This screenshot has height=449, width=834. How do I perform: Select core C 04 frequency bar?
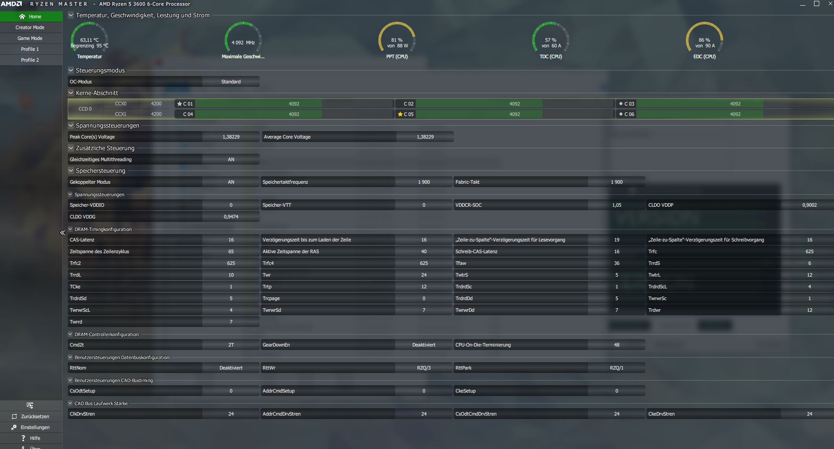point(294,114)
